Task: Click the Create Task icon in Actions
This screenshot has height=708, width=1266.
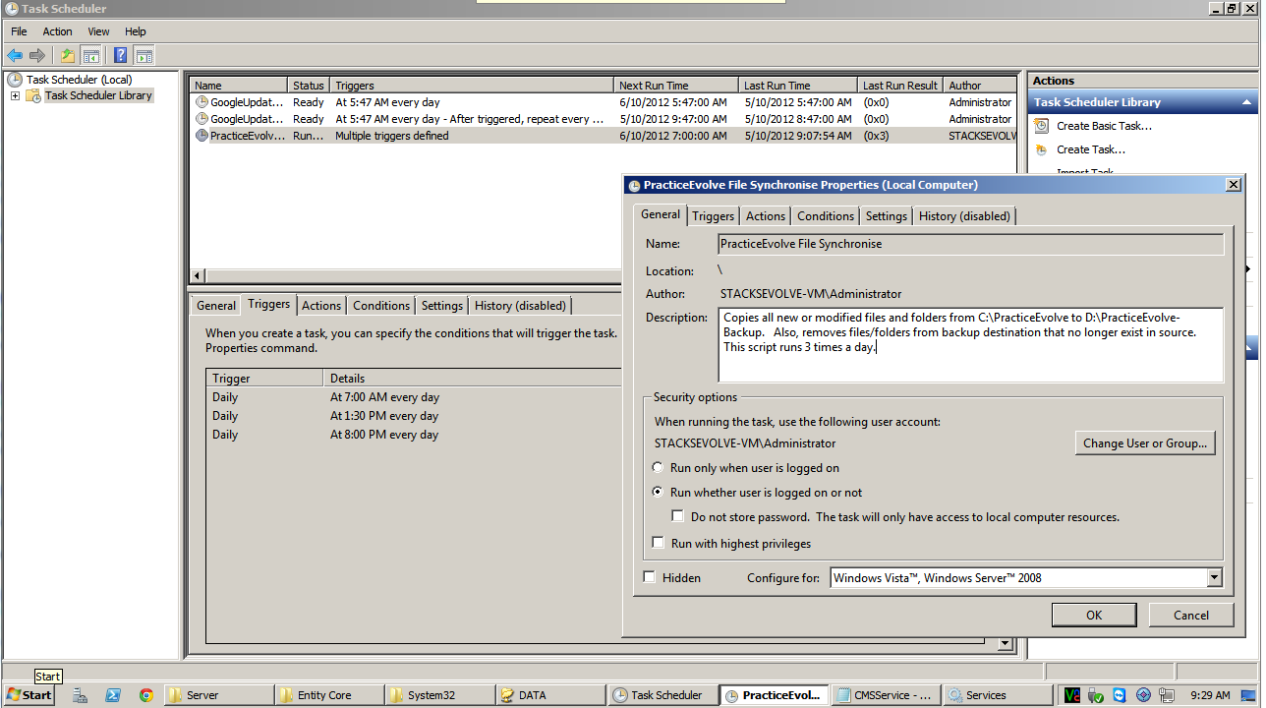Action: pyautogui.click(x=1041, y=149)
